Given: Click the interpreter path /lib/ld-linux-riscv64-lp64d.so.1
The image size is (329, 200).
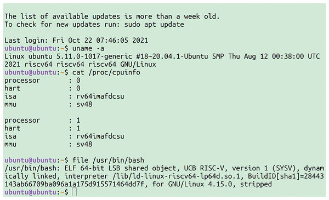Looking at the screenshot, I should [176, 176].
